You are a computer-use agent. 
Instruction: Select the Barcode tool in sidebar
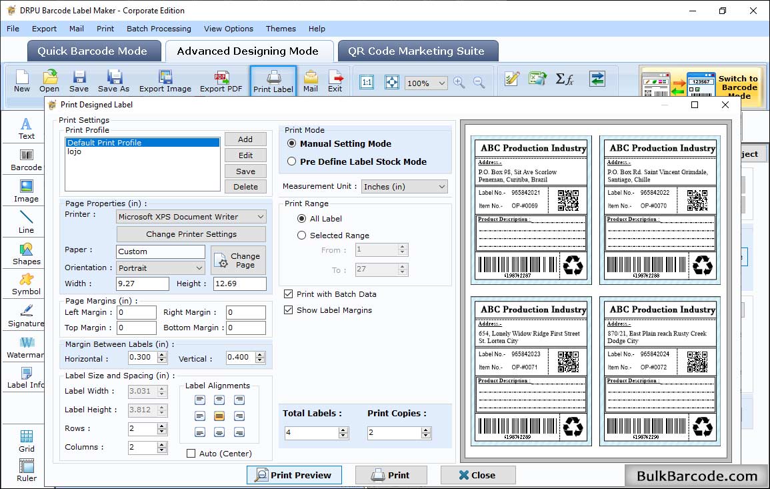(x=26, y=160)
